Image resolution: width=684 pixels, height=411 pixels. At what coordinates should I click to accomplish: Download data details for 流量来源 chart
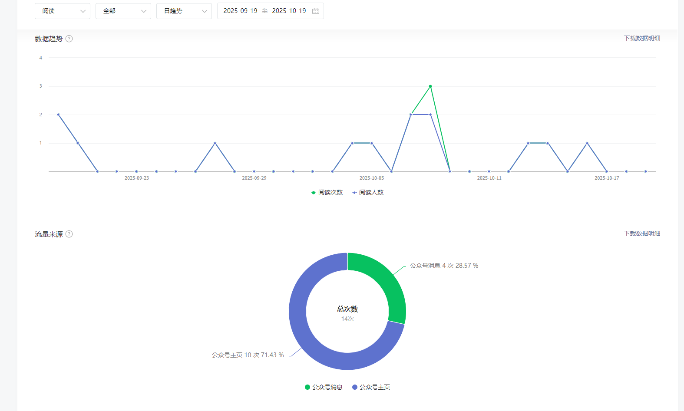(x=642, y=233)
